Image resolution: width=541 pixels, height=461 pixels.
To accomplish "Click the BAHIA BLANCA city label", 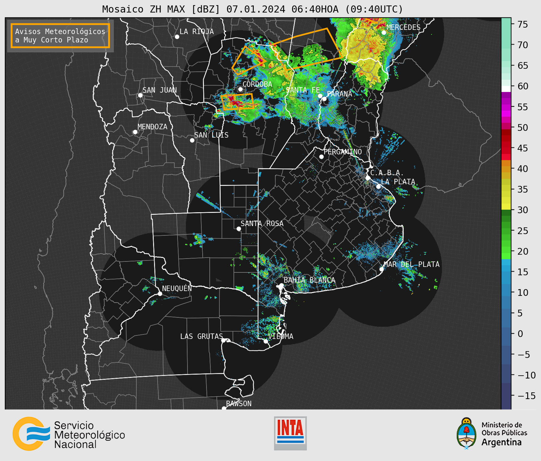I will pyautogui.click(x=309, y=280).
